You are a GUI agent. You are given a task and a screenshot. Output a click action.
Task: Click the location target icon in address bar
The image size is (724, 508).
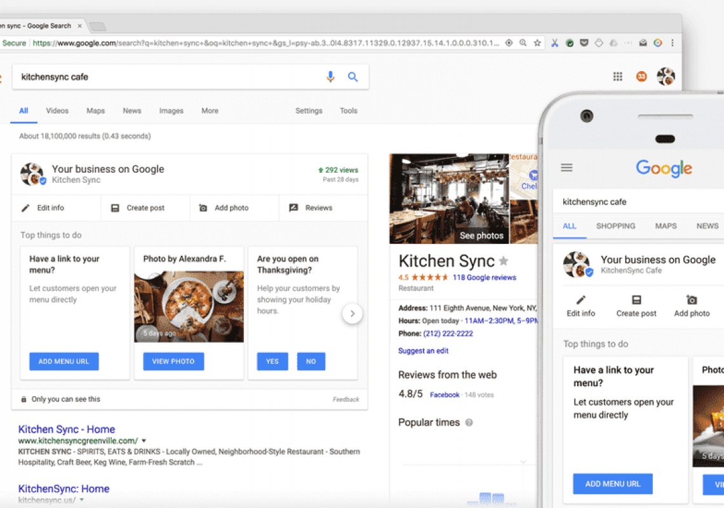[509, 43]
